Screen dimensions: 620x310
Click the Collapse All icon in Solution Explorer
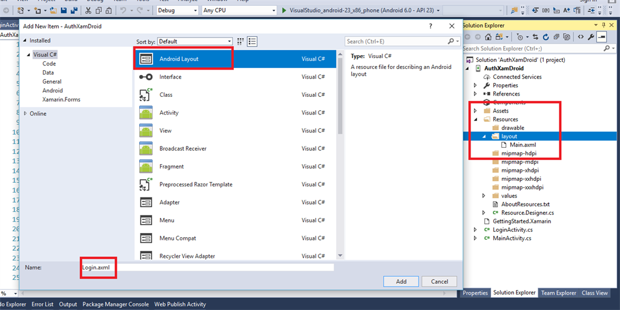click(x=556, y=37)
